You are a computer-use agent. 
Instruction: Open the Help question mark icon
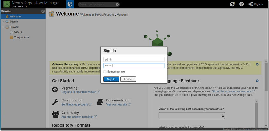[x=242, y=4]
